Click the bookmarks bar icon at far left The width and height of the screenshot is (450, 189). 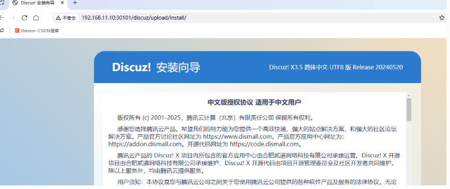coord(2,31)
